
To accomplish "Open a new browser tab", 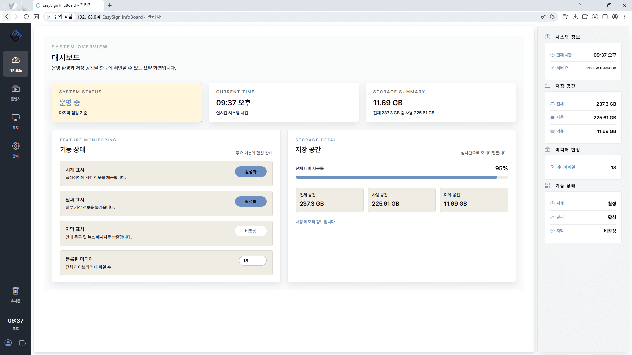I will pyautogui.click(x=110, y=5).
